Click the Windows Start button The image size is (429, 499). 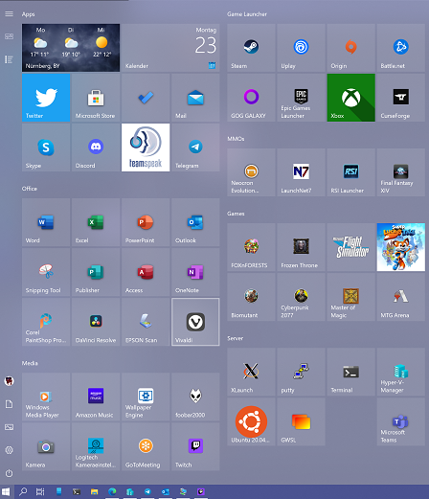(6, 491)
